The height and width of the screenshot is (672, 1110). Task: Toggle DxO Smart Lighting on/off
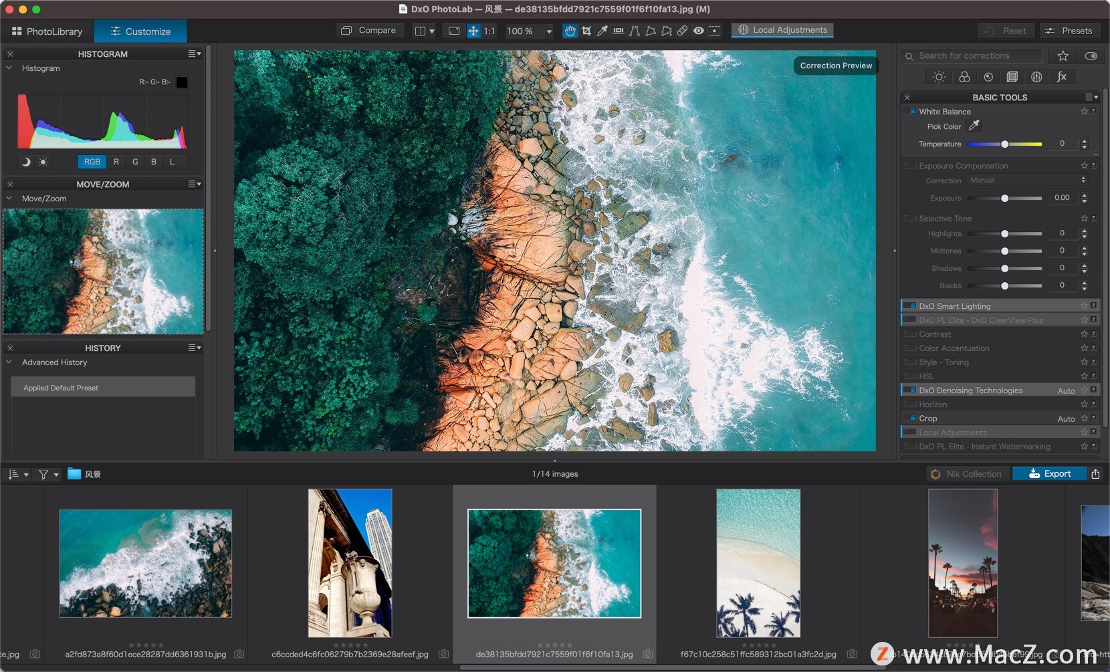pos(910,306)
